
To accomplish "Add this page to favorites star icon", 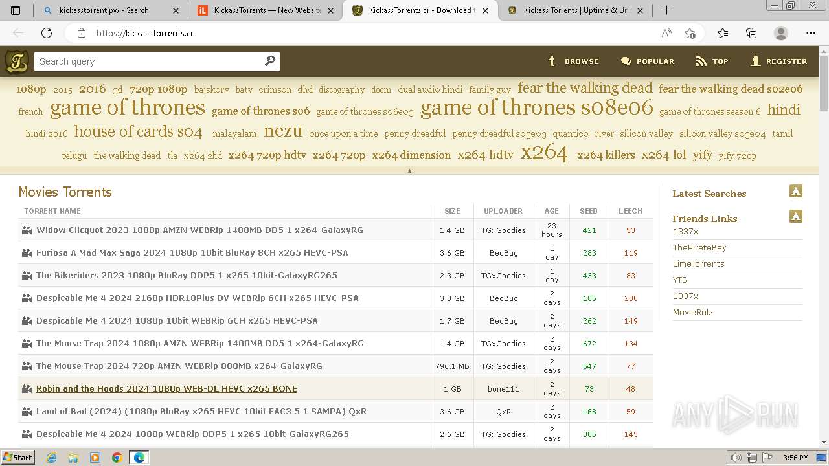I will pyautogui.click(x=690, y=33).
